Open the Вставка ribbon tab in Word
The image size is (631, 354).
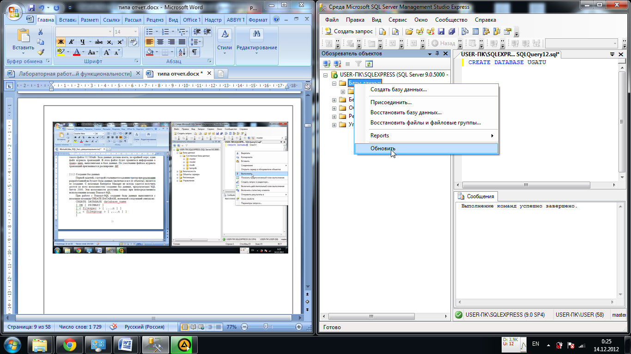(x=68, y=20)
